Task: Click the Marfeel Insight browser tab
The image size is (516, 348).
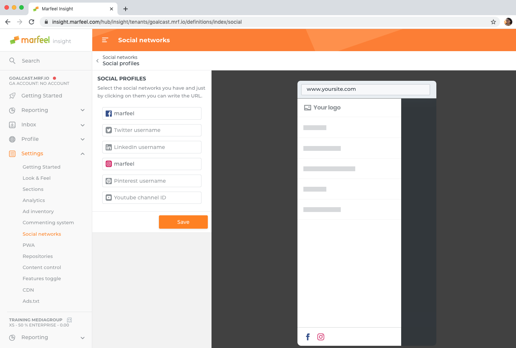Action: [x=73, y=9]
